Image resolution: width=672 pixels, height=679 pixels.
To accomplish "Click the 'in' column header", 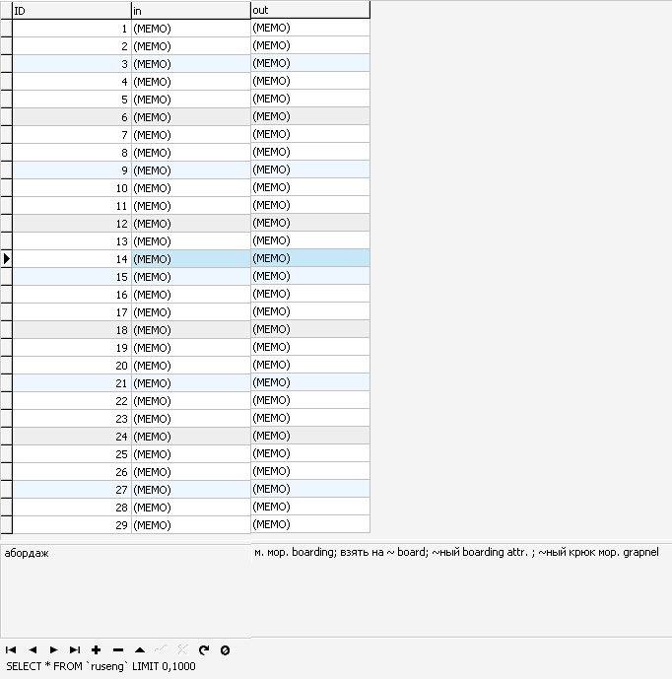I will point(191,11).
